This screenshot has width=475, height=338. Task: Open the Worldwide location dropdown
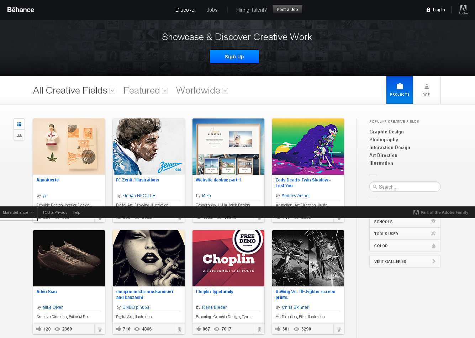[x=225, y=91]
